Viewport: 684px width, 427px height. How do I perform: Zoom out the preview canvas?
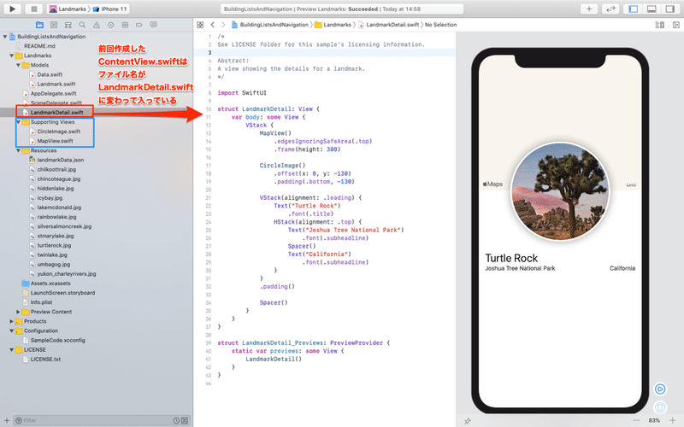point(636,420)
